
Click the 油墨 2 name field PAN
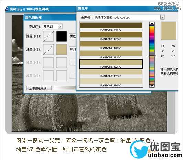pyautogui.click(x=73, y=49)
